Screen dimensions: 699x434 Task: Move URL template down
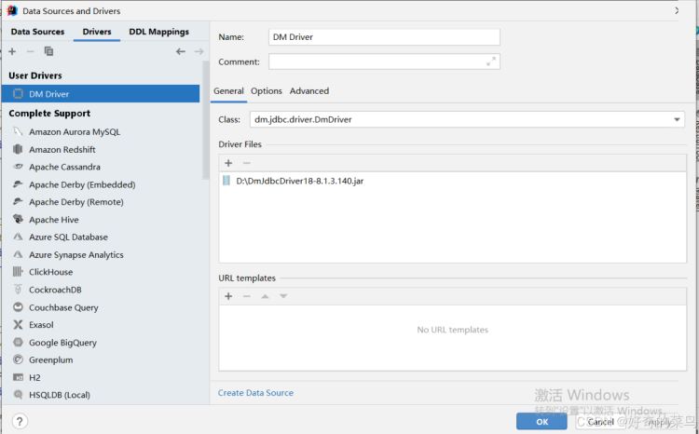coord(283,296)
